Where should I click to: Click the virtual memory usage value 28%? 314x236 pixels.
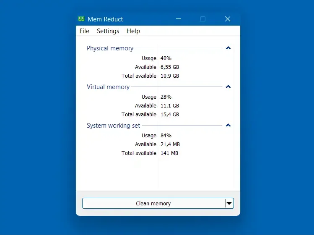166,97
